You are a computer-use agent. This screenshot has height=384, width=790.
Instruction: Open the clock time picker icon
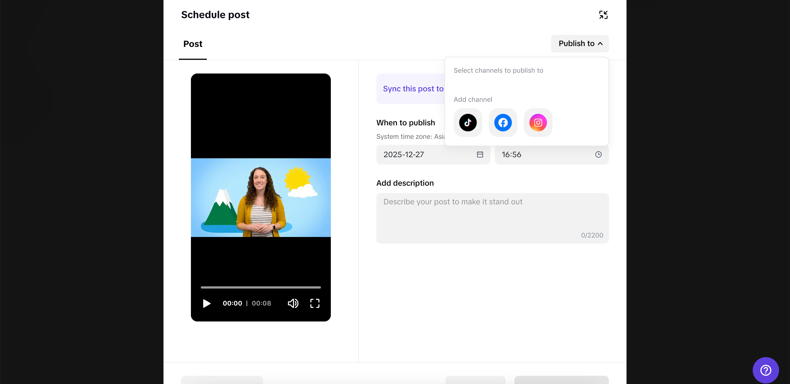[598, 154]
